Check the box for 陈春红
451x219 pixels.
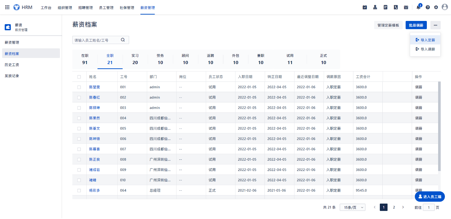click(79, 98)
